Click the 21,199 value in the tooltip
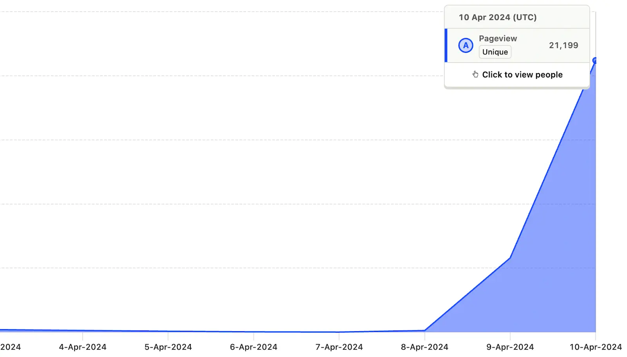 (x=564, y=45)
